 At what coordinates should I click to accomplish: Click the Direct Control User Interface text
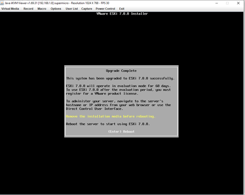coord(94,109)
